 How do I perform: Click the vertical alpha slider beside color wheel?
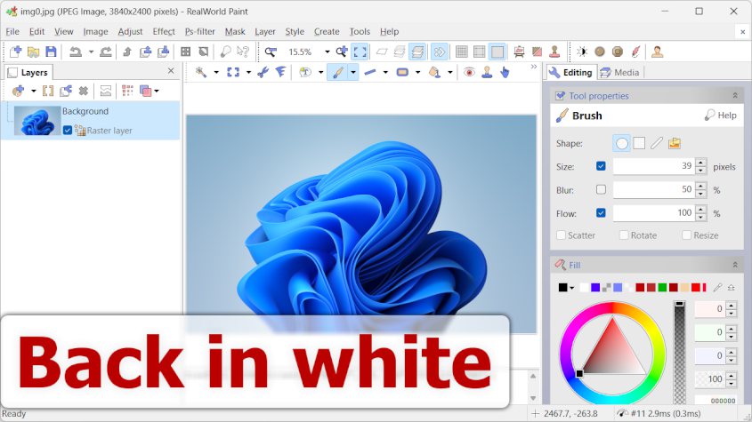click(680, 352)
